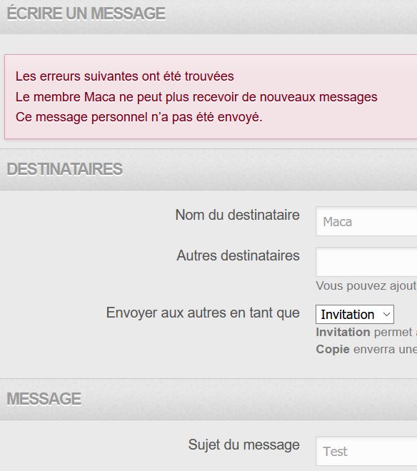Viewport: 417px width, 471px height.
Task: Click the bold 'Invitation' description text below the dropdown
Action: (343, 333)
